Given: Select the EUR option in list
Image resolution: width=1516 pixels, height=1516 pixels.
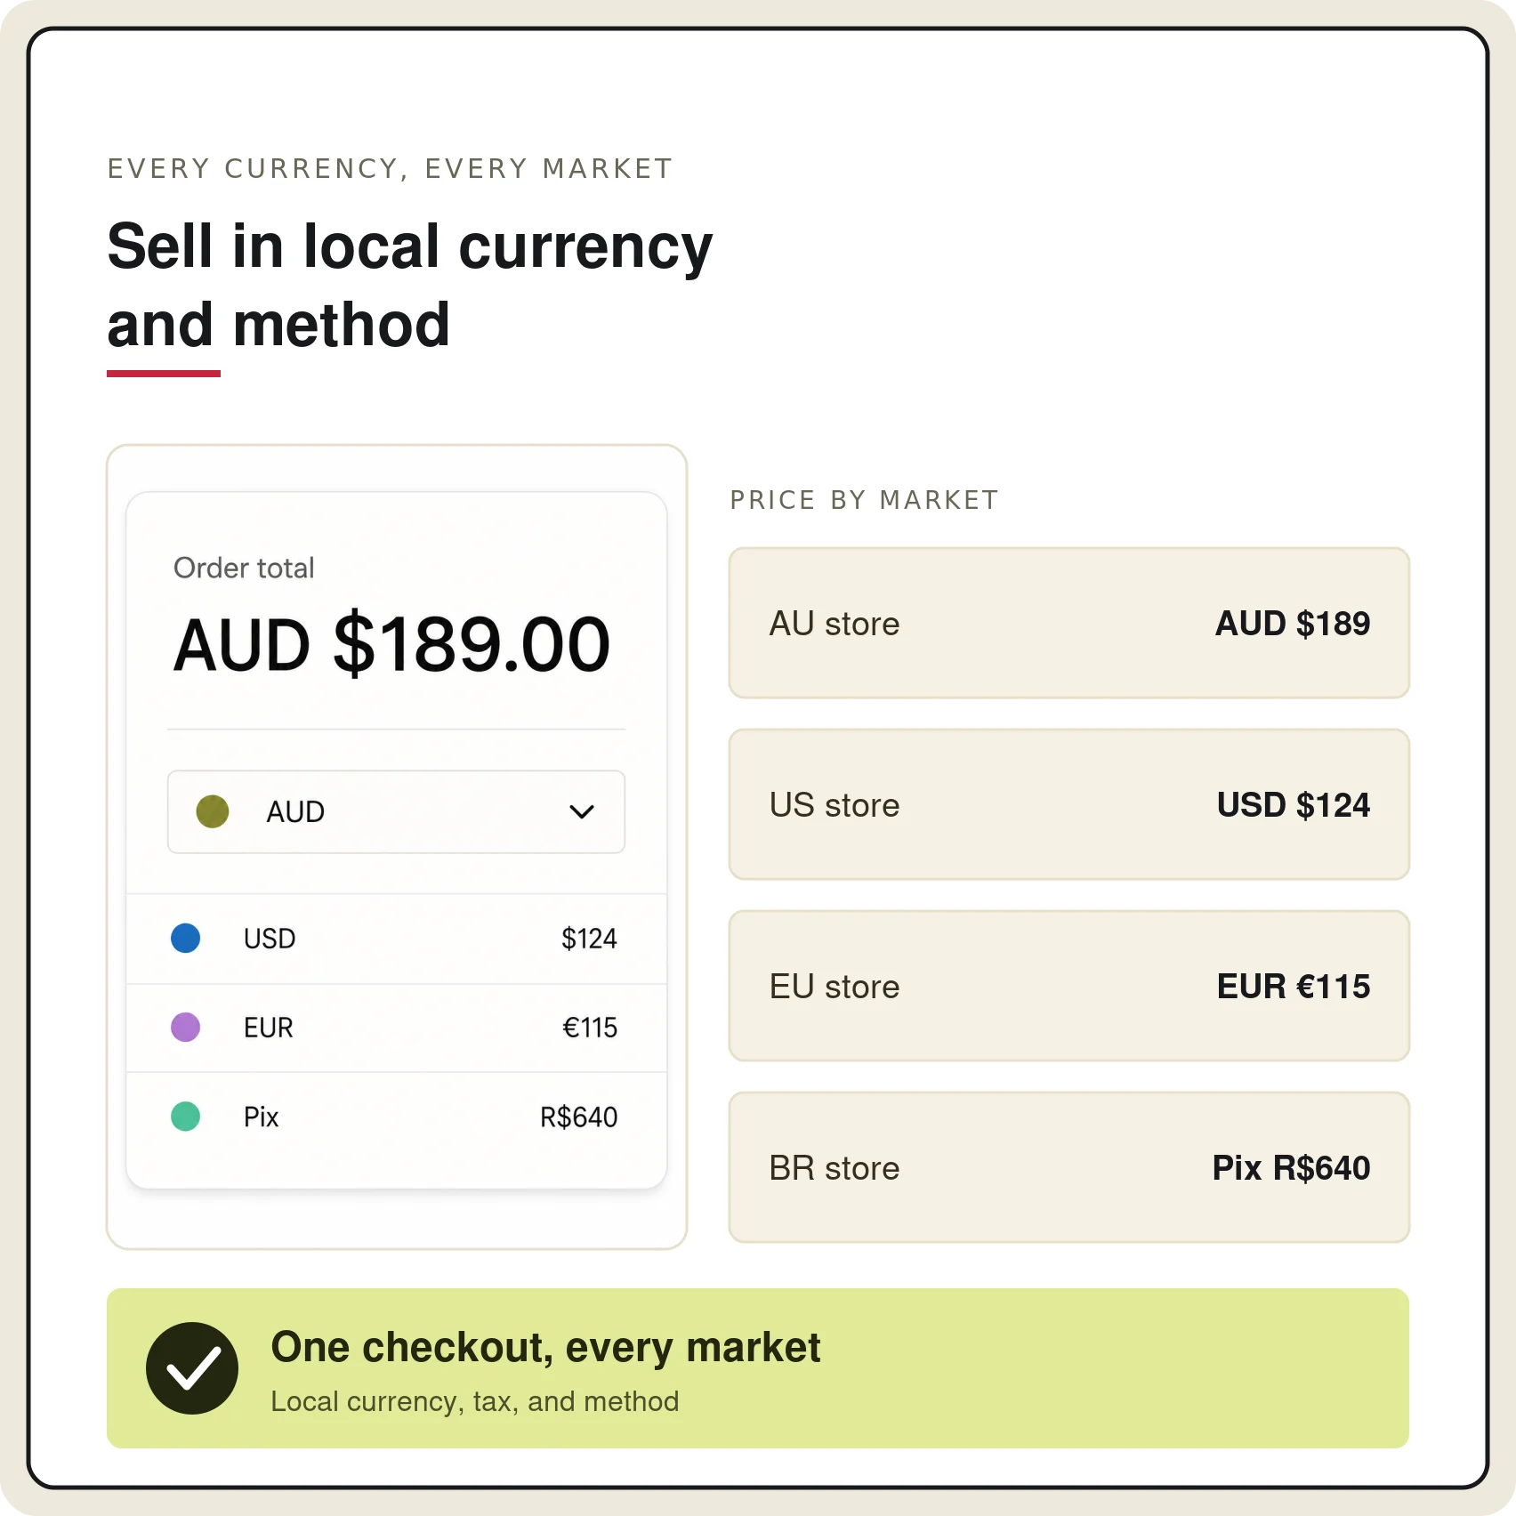Looking at the screenshot, I should click(x=397, y=1028).
